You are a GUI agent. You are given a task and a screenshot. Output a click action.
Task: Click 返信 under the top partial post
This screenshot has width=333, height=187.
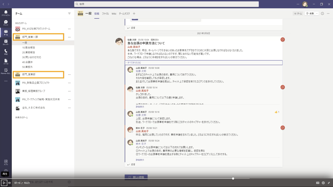(x=131, y=28)
